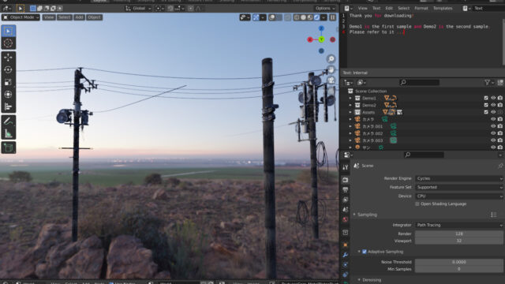The height and width of the screenshot is (284, 505).
Task: Open the Render Engine Cycles dropdown
Action: [x=458, y=178]
